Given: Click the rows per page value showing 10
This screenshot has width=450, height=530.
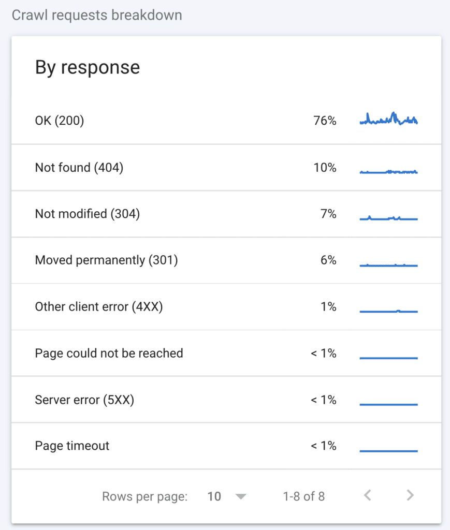Looking at the screenshot, I should click(214, 496).
